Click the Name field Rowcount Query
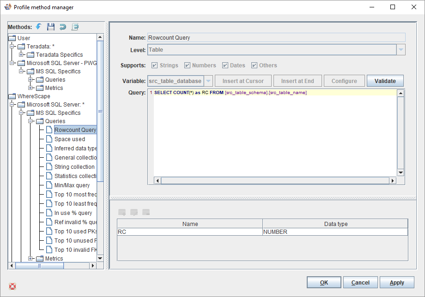The width and height of the screenshot is (425, 297). [x=276, y=38]
